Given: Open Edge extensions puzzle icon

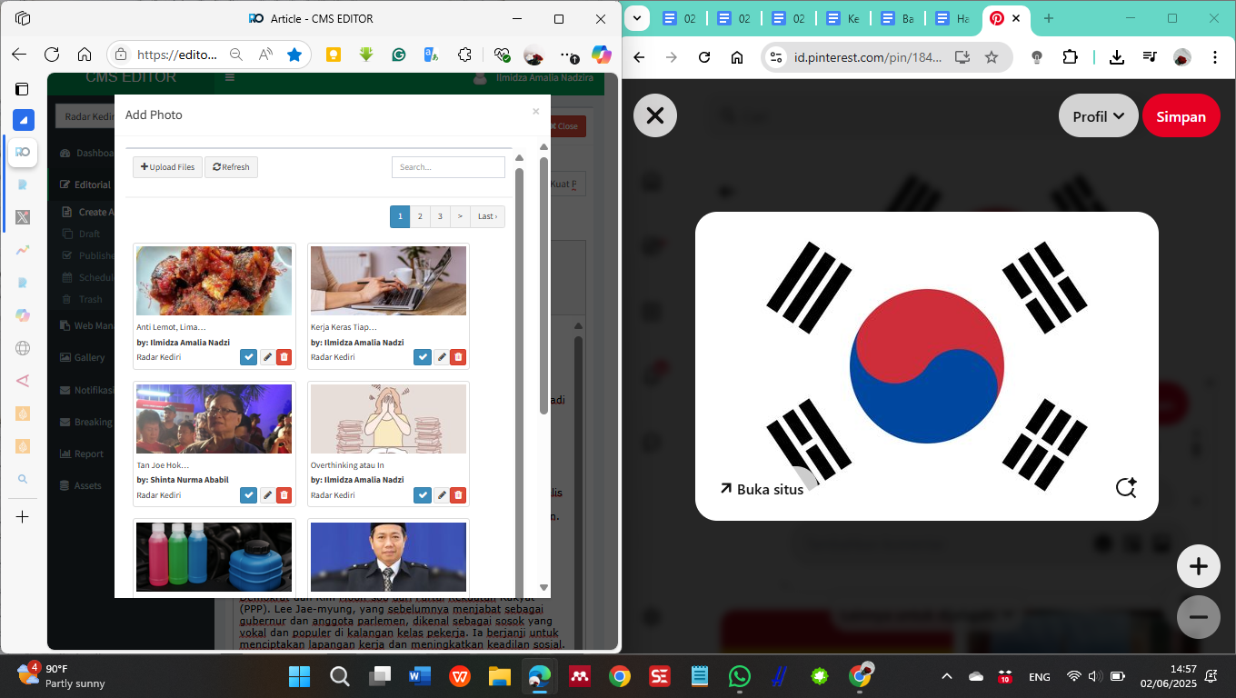Looking at the screenshot, I should pyautogui.click(x=464, y=55).
